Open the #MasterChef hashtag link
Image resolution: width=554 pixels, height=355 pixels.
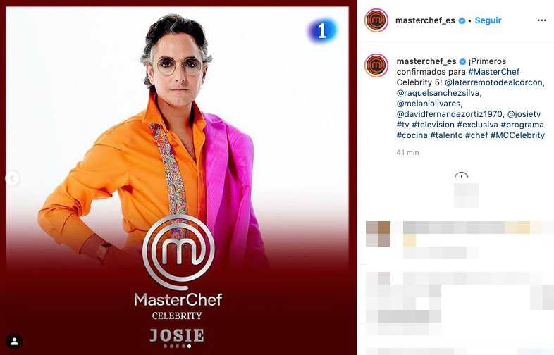[x=494, y=72]
